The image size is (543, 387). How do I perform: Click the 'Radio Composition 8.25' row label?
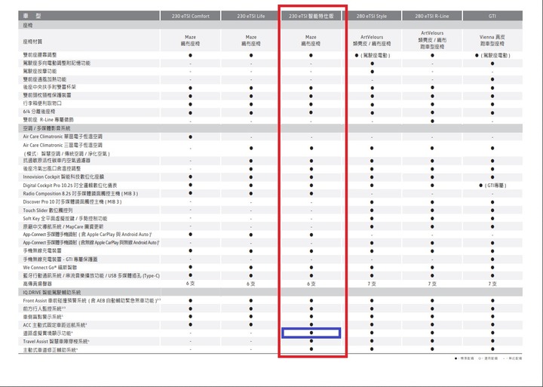click(81, 193)
